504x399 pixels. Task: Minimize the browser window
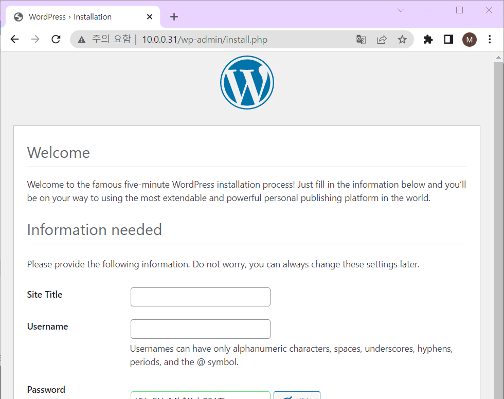(x=429, y=10)
